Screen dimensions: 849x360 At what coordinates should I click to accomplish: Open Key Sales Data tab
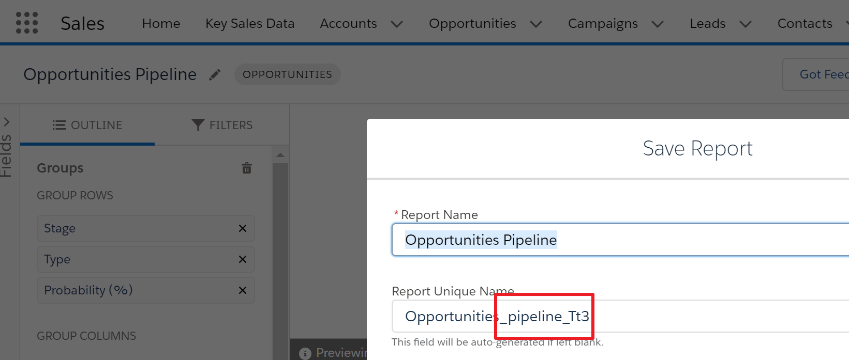250,23
